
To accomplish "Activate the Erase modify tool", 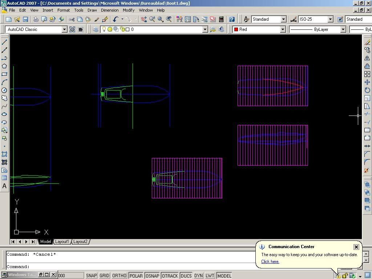I will pos(367,42).
